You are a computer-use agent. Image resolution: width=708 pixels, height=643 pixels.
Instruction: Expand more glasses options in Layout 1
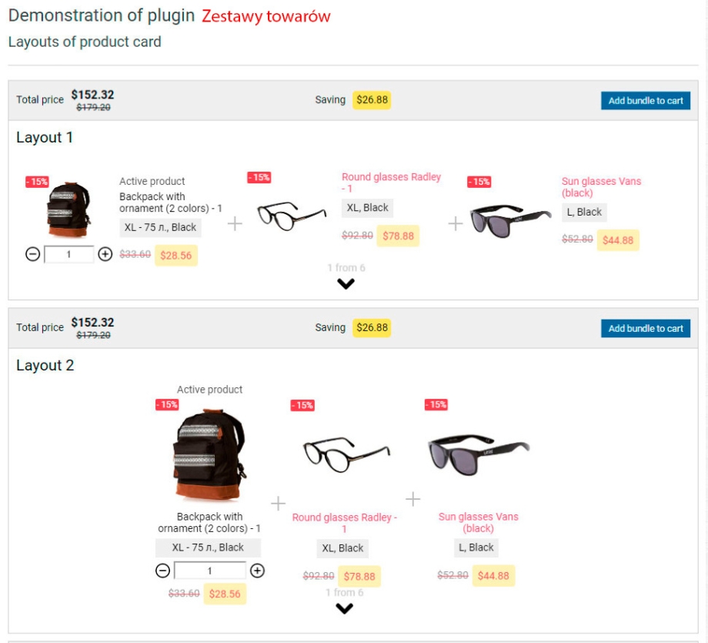point(346,283)
